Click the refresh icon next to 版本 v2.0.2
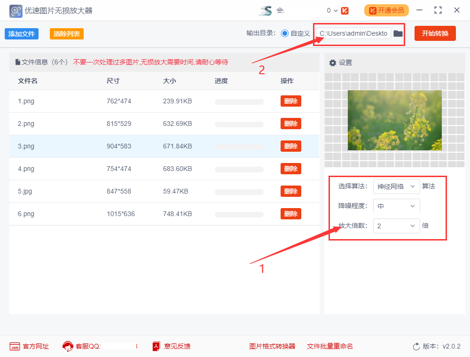Image resolution: width=470 pixels, height=357 pixels. coord(416,346)
